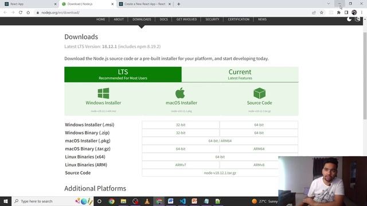
Task: Click the nodejs.org address bar
Action: pos(173,13)
